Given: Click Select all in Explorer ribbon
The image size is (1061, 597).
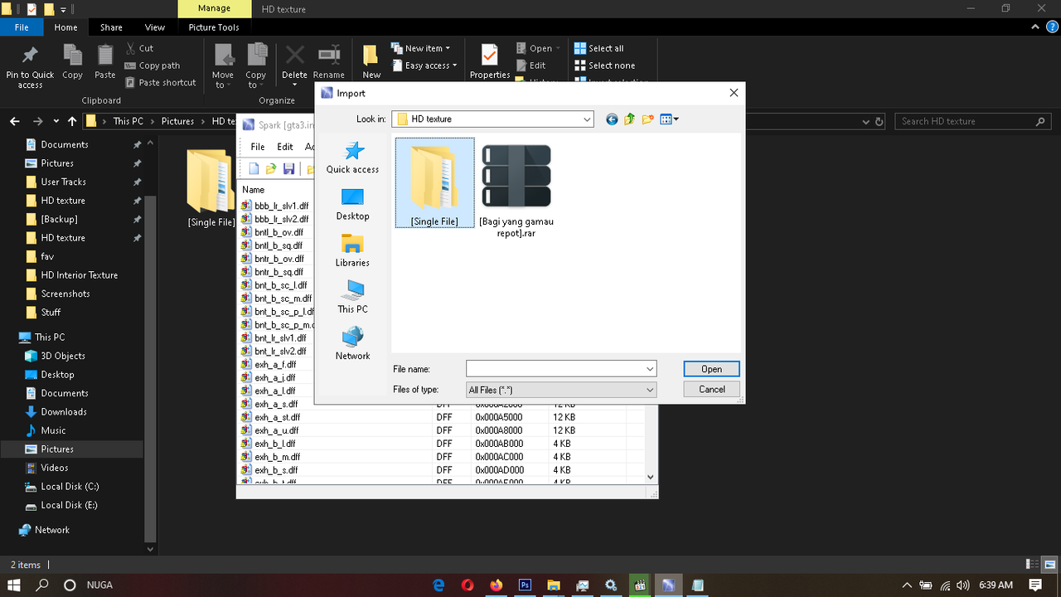Looking at the screenshot, I should 598,48.
